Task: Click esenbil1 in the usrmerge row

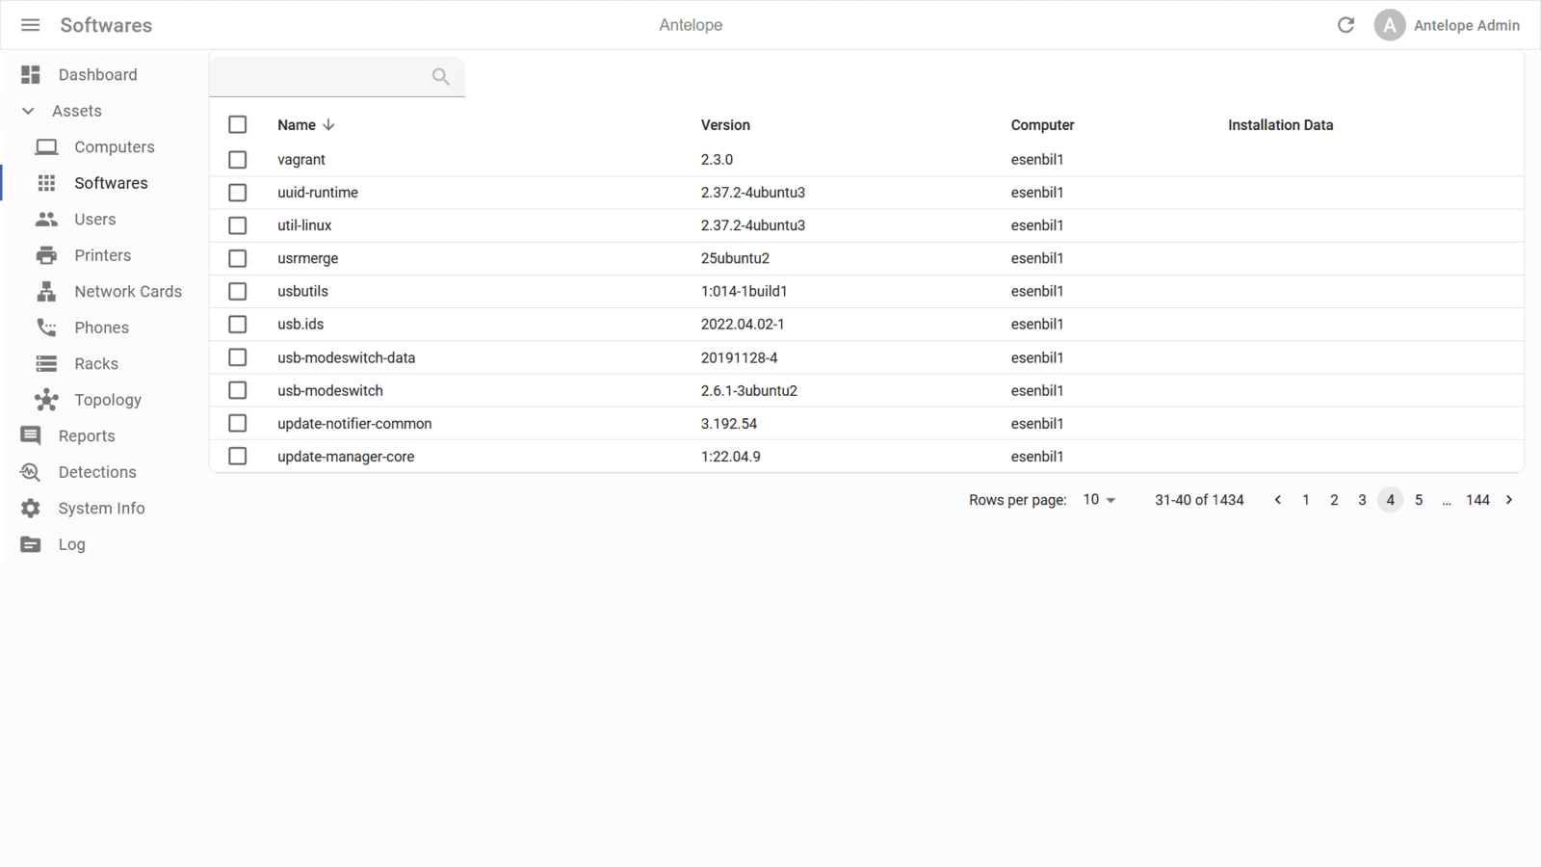Action: click(x=1037, y=258)
